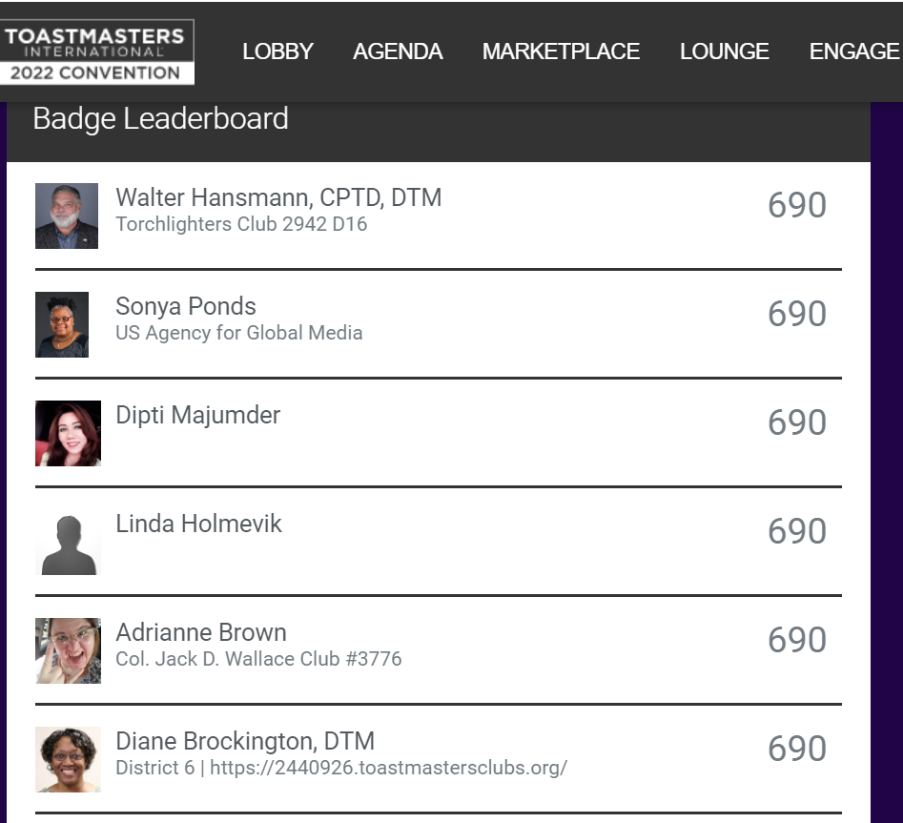903x823 pixels.
Task: Click the name Dipti Majumder
Action: point(197,415)
